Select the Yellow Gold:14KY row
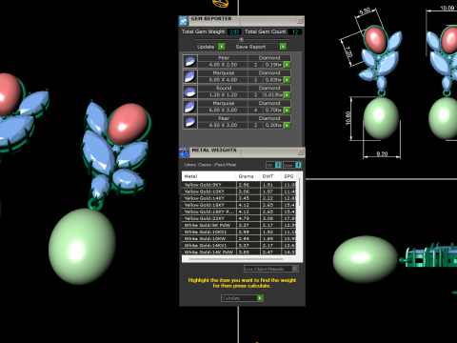The height and width of the screenshot is (343, 457). 240,198
